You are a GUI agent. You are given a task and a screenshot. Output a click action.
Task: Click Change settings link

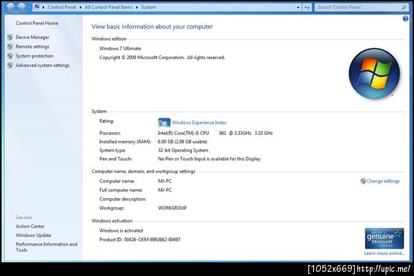click(383, 181)
